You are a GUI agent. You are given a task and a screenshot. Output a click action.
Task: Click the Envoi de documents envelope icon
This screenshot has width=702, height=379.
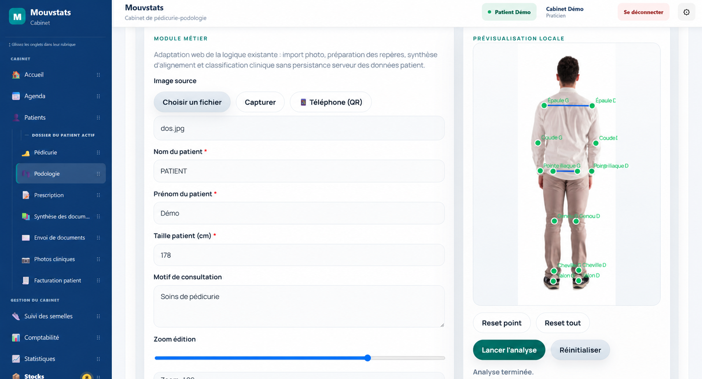pyautogui.click(x=26, y=238)
